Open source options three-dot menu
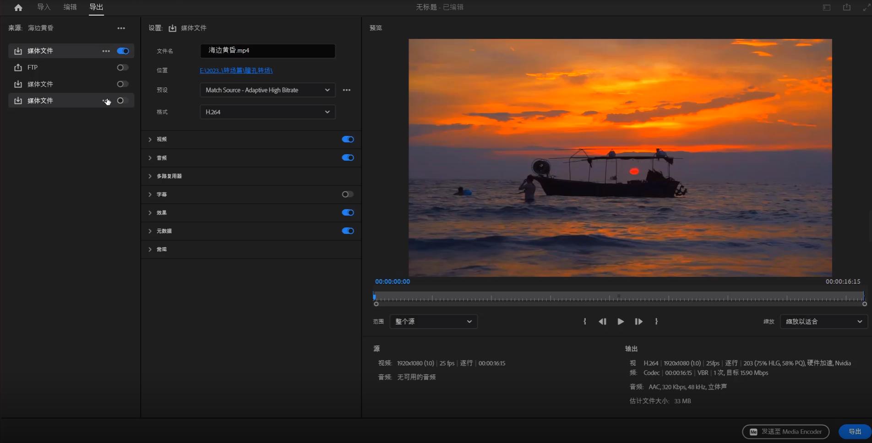Image resolution: width=872 pixels, height=443 pixels. 121,28
